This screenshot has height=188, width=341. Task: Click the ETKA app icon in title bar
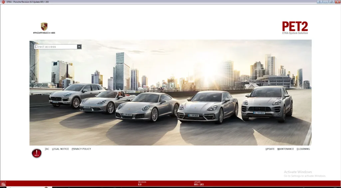pos(3,2)
